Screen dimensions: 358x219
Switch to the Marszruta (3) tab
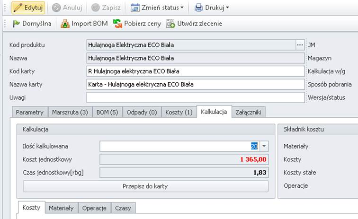click(x=70, y=112)
